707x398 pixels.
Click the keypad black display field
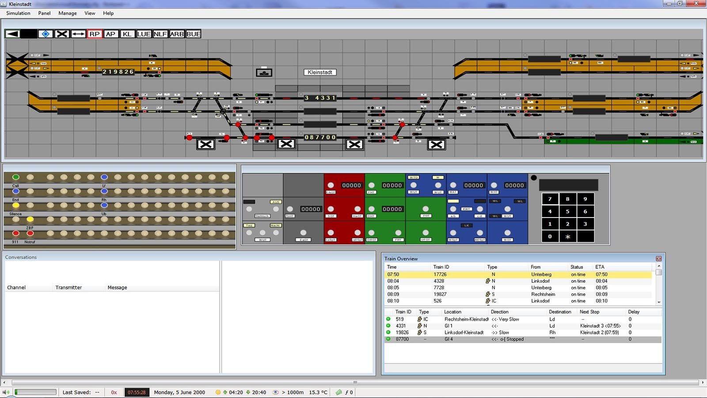[568, 185]
